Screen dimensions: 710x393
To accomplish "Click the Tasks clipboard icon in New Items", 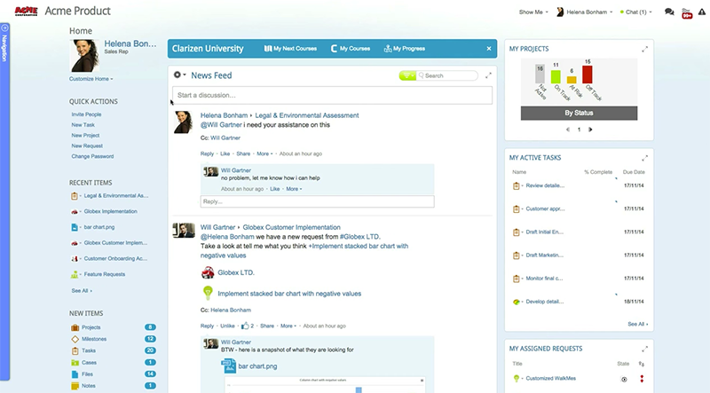I will pyautogui.click(x=75, y=351).
